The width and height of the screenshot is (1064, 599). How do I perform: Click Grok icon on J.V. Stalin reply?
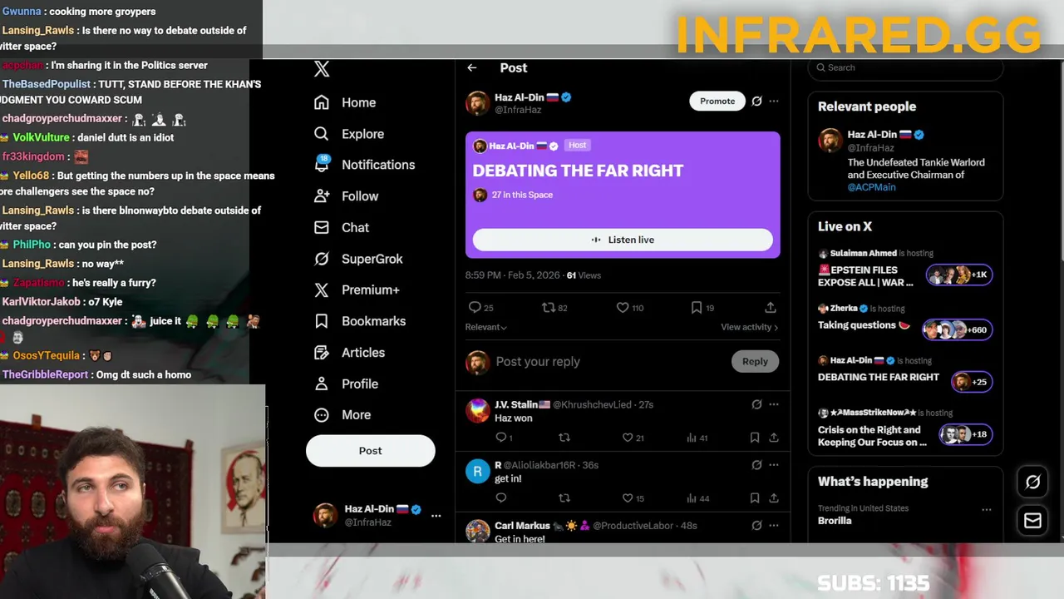tap(756, 404)
